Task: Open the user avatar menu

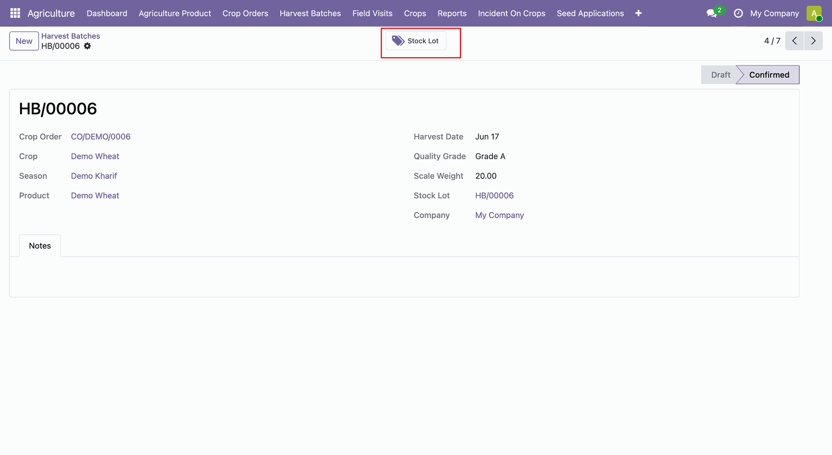Action: pos(814,13)
